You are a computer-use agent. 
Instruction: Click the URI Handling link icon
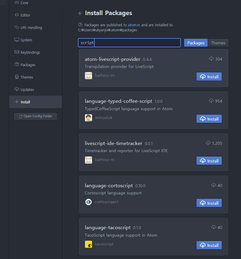(x=17, y=27)
